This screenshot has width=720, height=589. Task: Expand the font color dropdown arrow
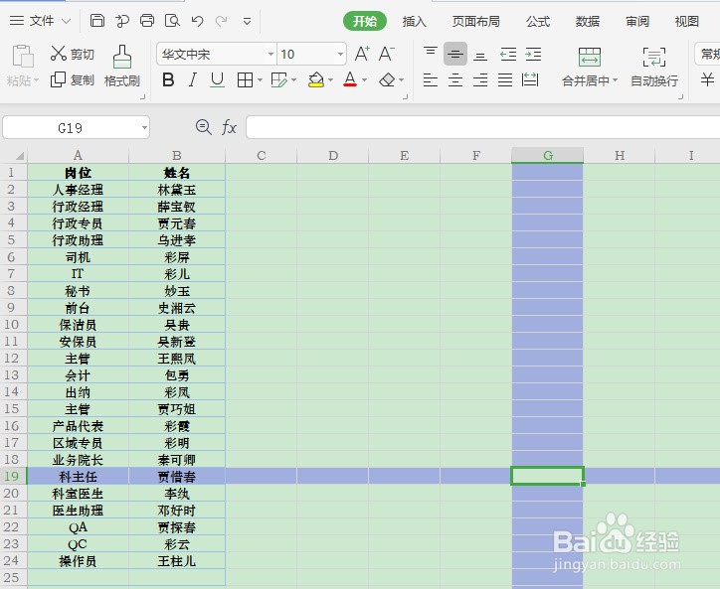click(365, 80)
